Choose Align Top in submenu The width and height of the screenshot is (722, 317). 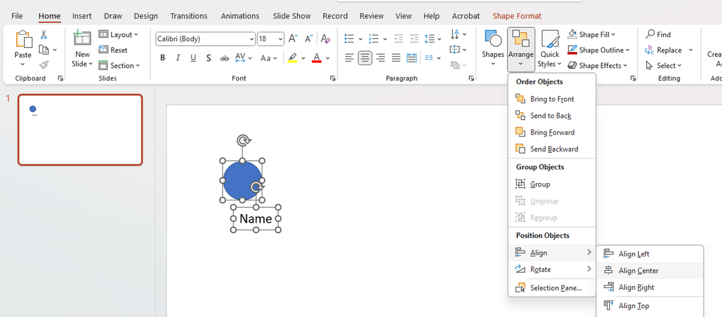click(650, 305)
